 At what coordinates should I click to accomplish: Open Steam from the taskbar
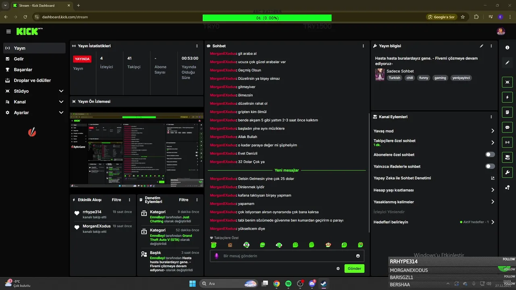point(323,284)
